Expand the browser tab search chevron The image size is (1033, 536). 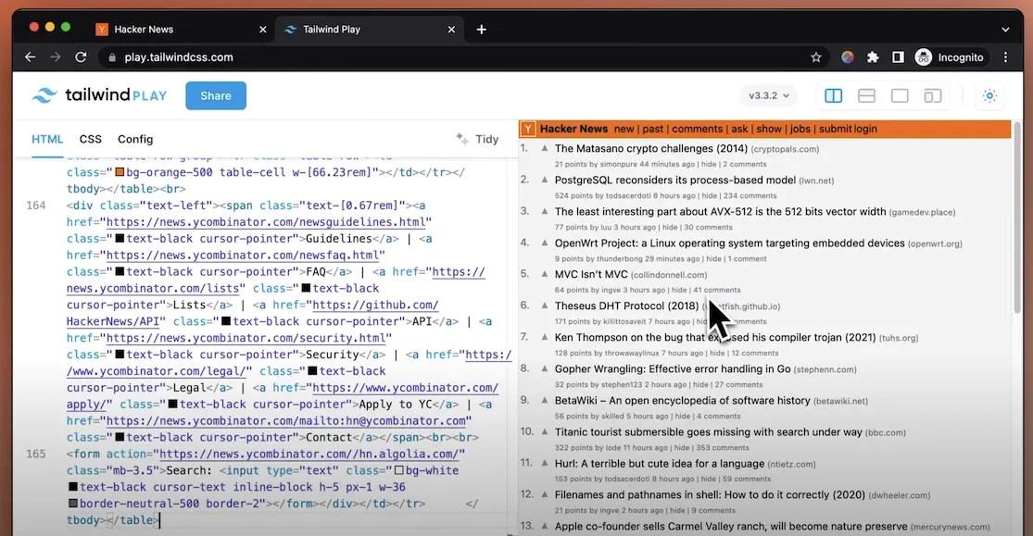1005,29
